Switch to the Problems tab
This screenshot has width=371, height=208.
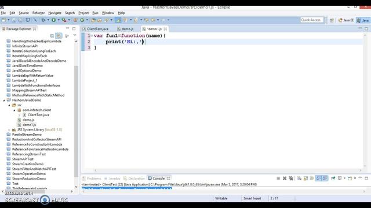pos(92,179)
